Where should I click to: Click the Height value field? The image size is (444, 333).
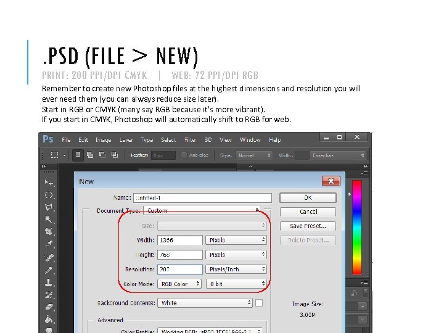[x=180, y=255]
